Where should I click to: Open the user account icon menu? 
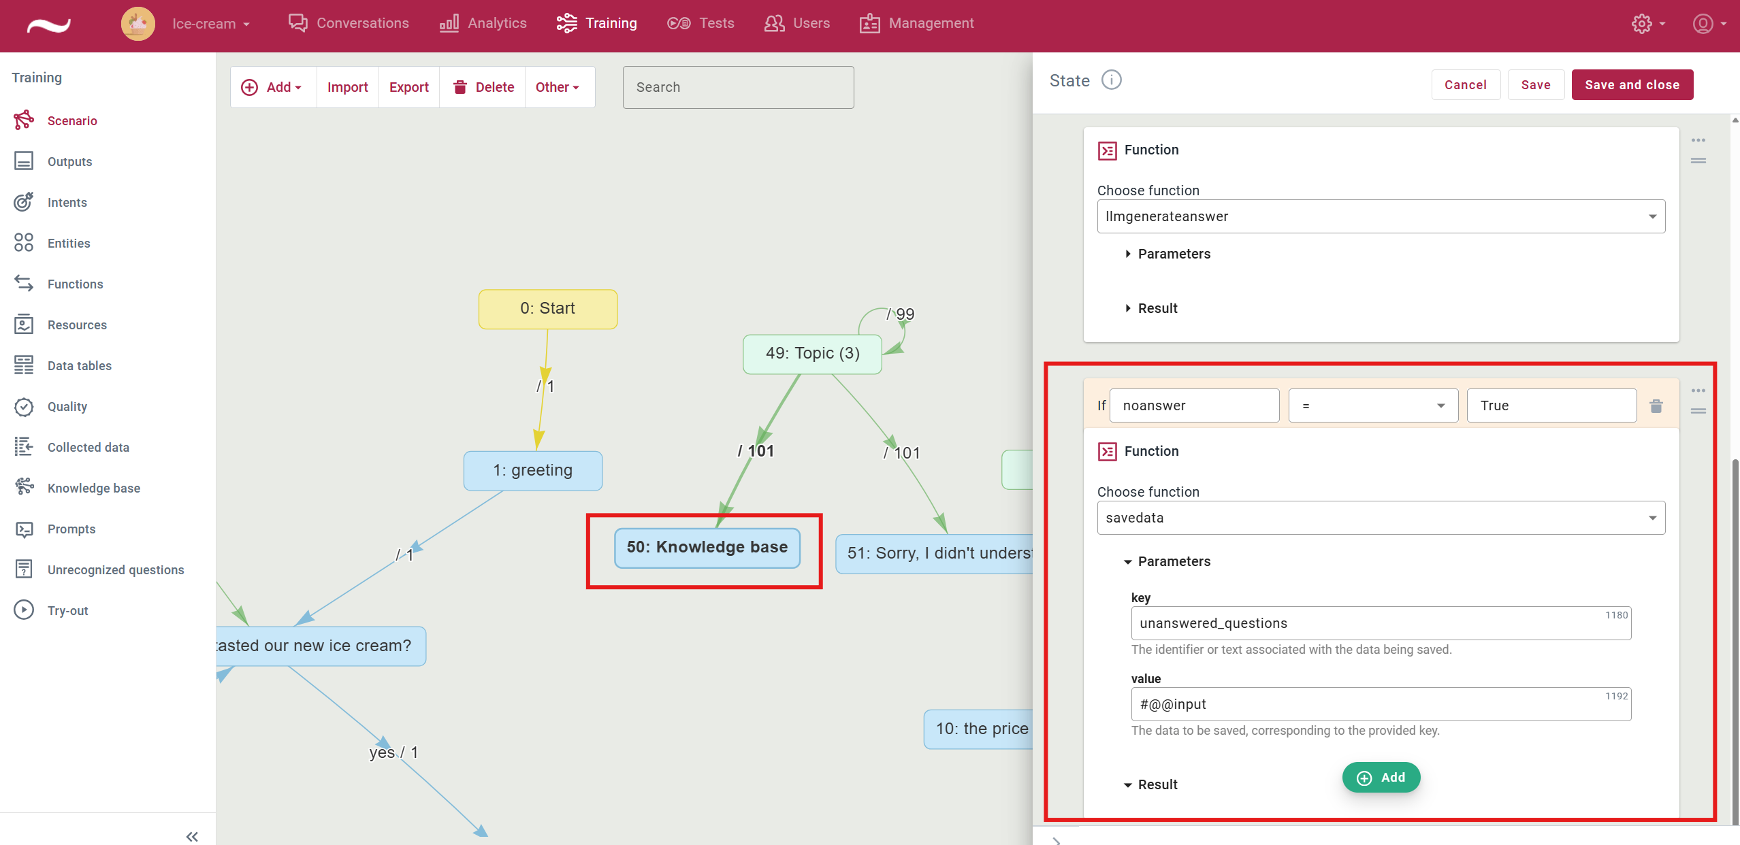click(1703, 24)
